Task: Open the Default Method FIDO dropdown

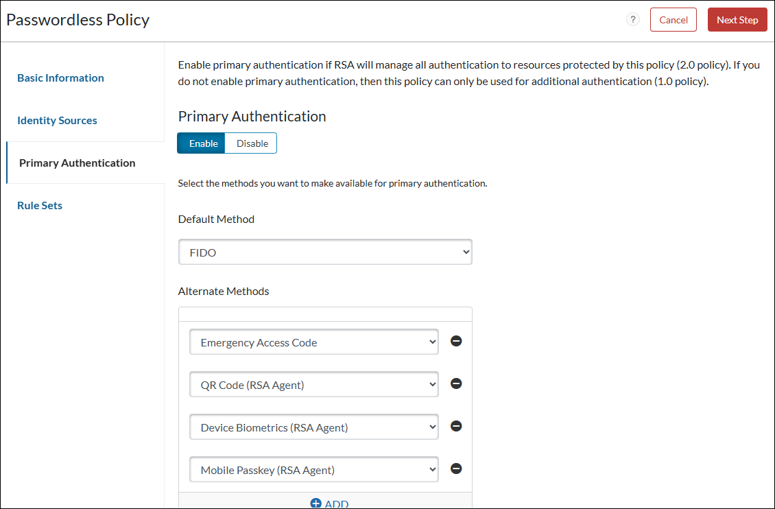Action: click(x=325, y=252)
